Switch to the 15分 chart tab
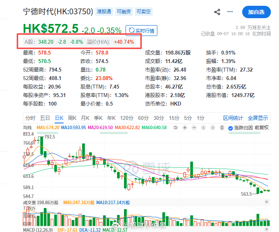Screen dimensions: 279x232 [174, 118]
